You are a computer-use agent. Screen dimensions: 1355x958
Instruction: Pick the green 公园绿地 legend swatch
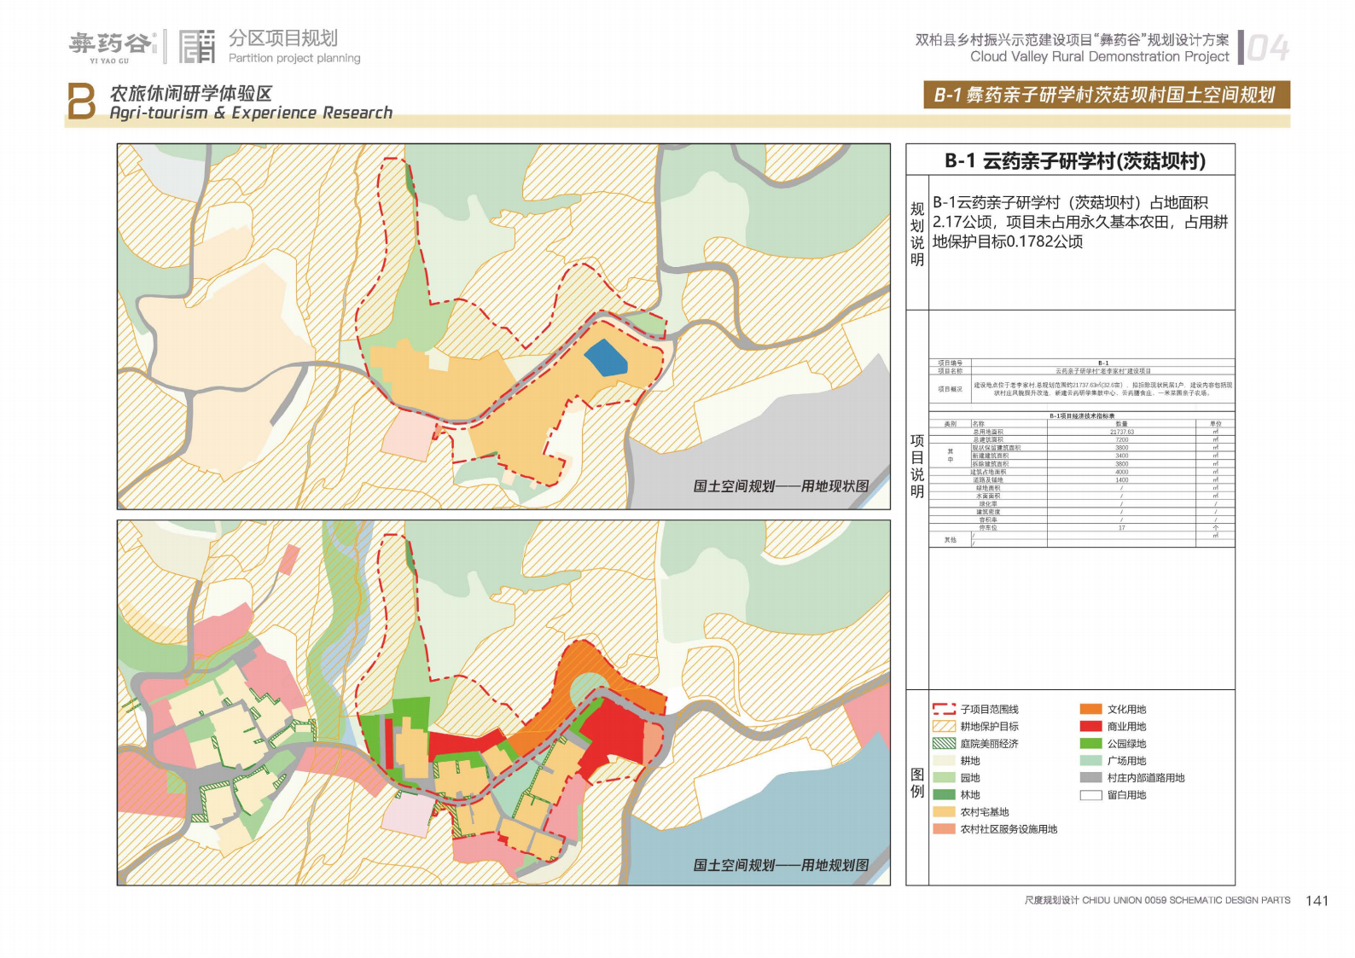(x=1090, y=743)
